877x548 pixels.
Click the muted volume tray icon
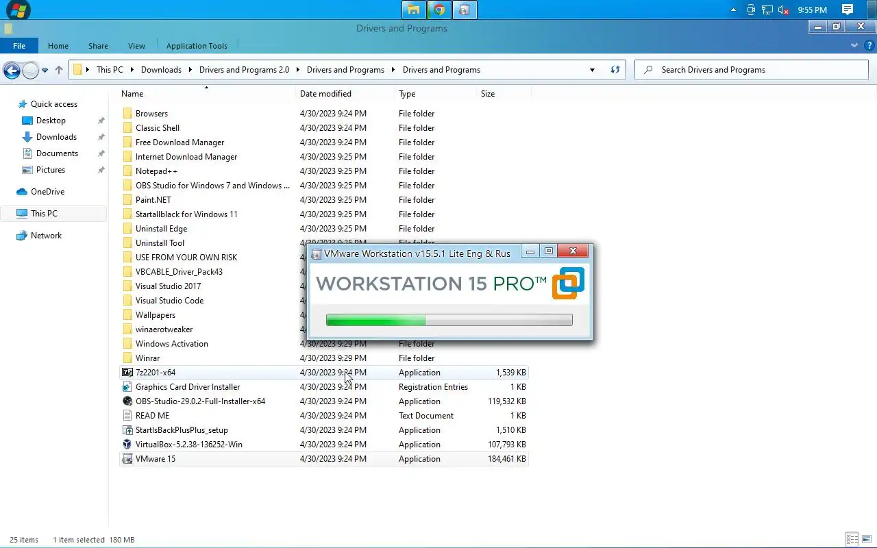(x=784, y=10)
